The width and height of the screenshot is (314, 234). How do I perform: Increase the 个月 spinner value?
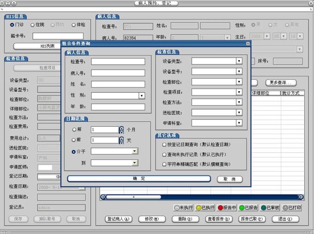121,128
